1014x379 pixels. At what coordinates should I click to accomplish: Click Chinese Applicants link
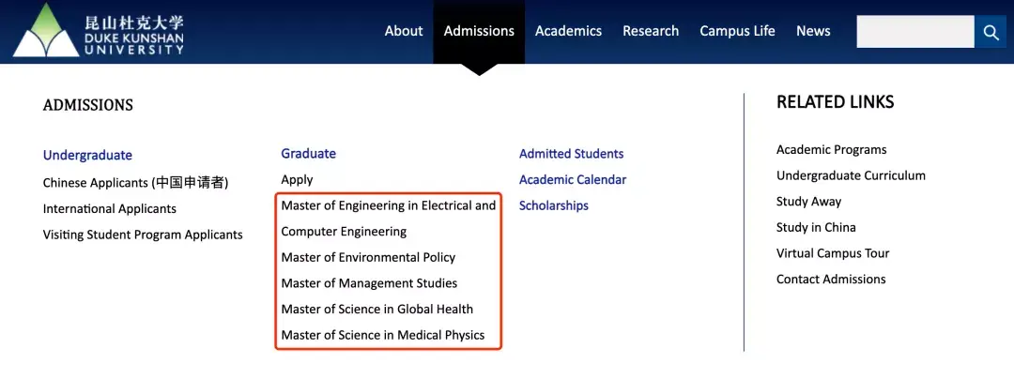[x=135, y=183]
